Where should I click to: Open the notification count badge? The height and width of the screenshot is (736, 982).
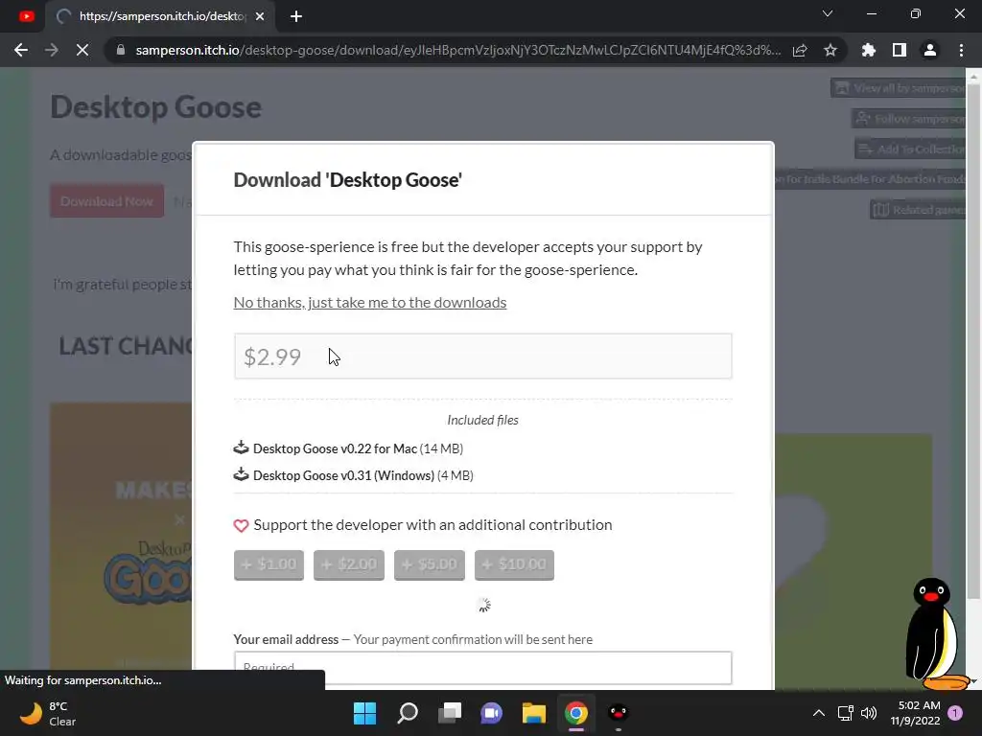[x=955, y=713]
